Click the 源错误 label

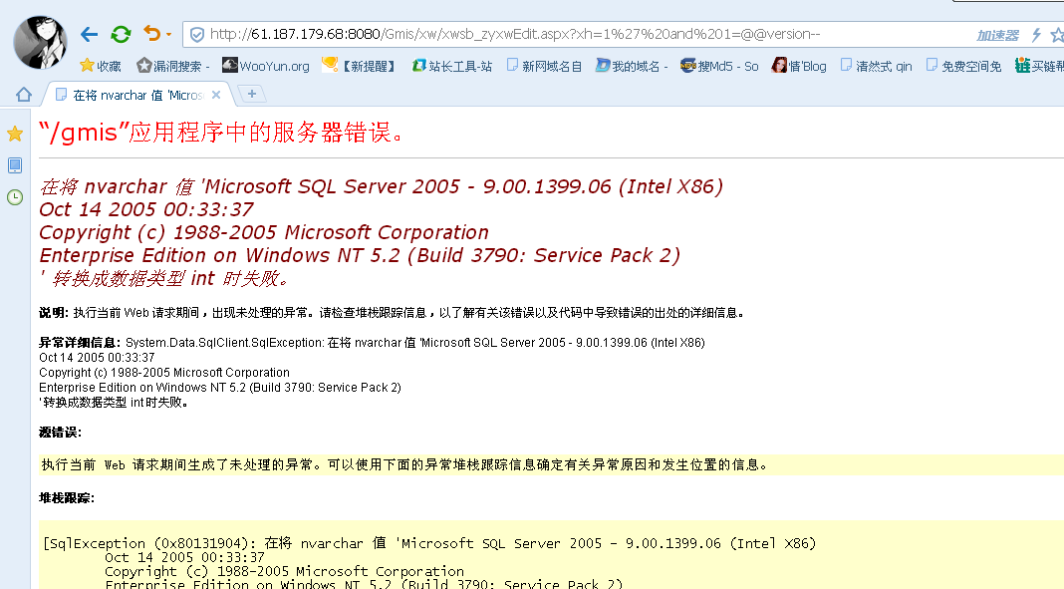coord(60,433)
